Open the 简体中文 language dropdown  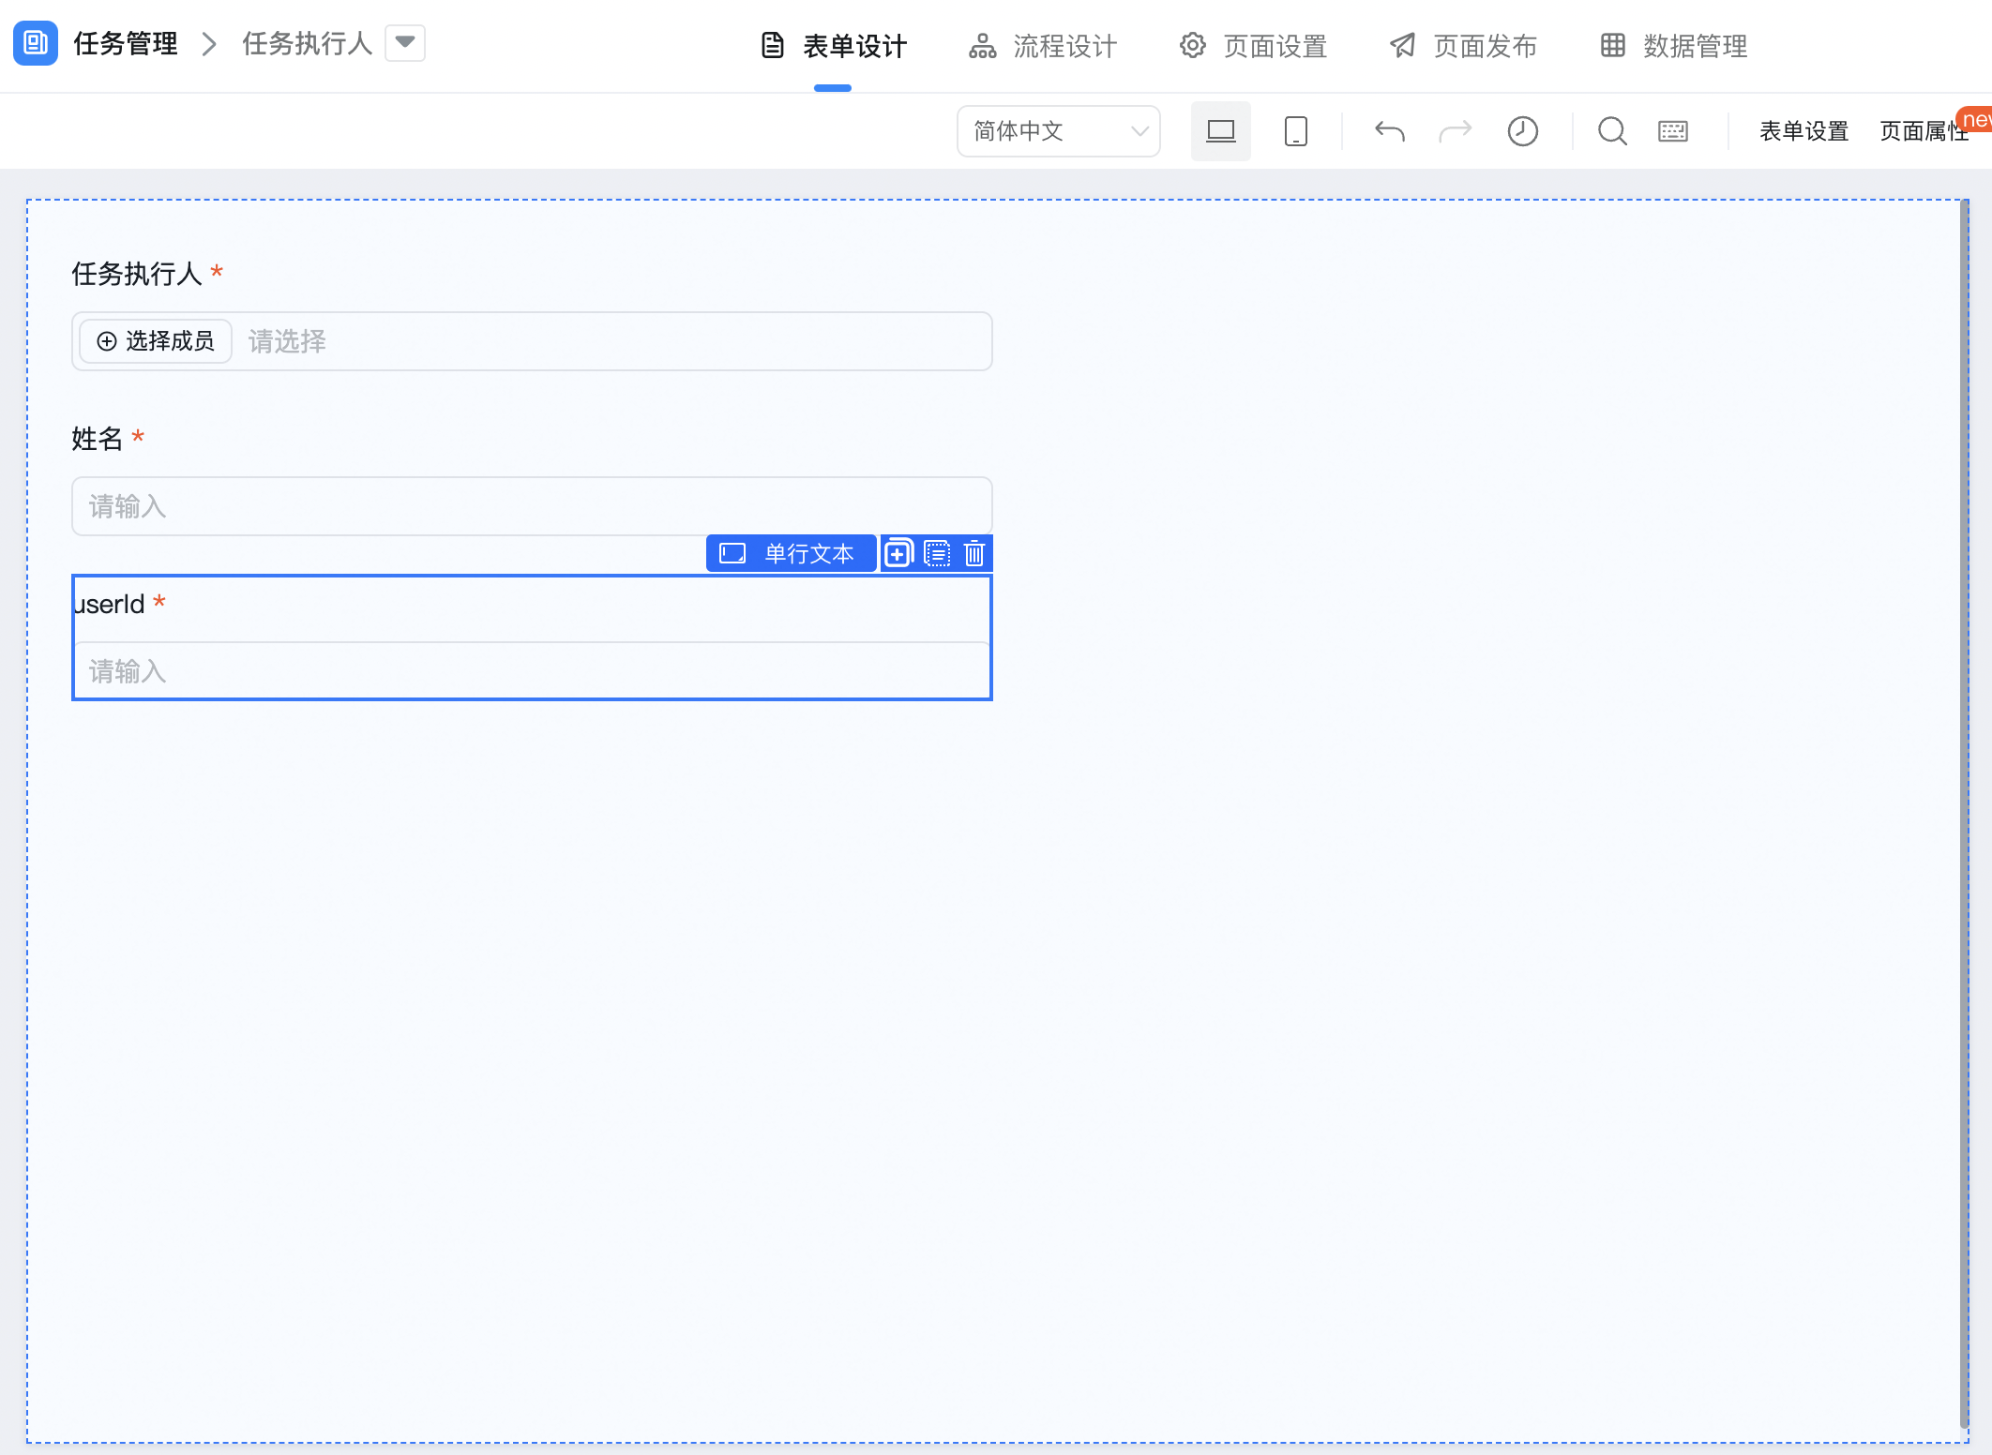click(x=1058, y=131)
